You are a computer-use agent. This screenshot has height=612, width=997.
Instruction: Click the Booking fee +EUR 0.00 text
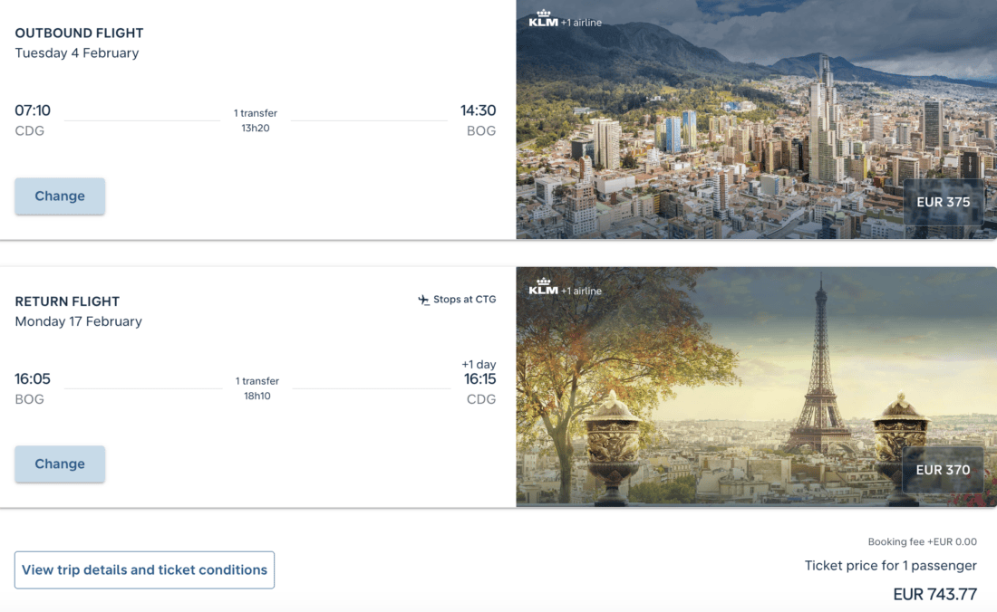tap(922, 542)
